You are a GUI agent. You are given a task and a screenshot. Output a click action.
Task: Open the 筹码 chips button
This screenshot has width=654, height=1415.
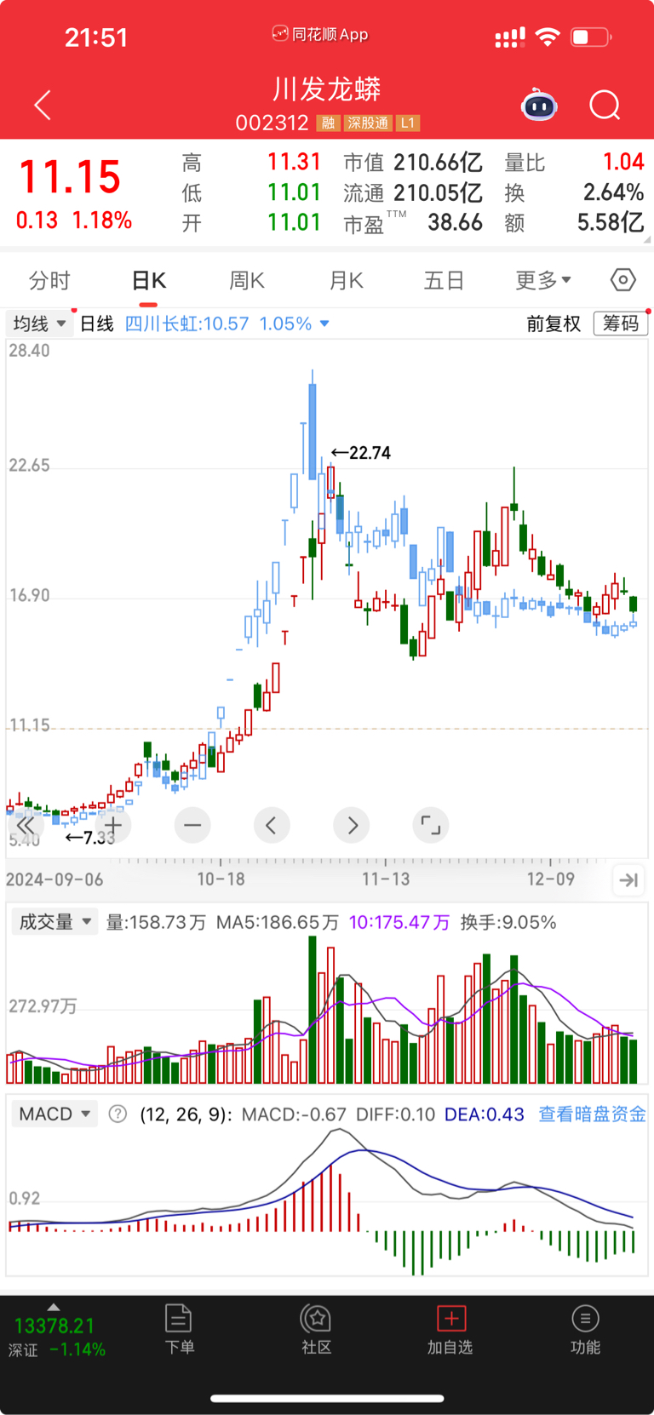[x=621, y=324]
